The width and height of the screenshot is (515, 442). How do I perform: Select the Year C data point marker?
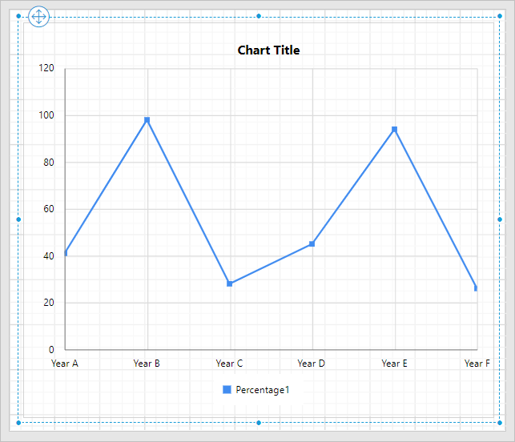pos(230,283)
